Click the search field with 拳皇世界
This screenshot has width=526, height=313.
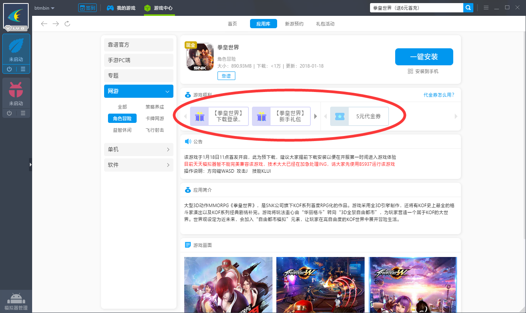click(x=416, y=8)
